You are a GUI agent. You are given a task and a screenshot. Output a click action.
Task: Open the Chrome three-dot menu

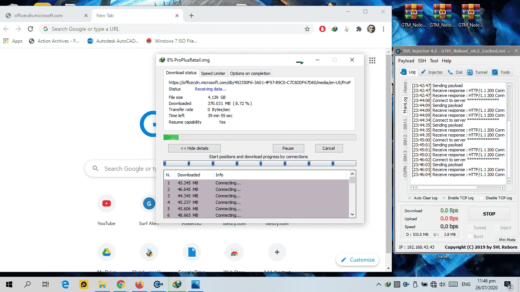(x=383, y=29)
